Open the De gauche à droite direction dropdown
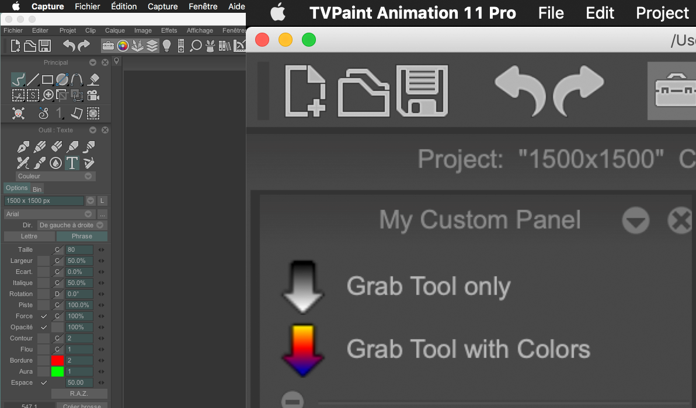This screenshot has width=696, height=408. (x=72, y=225)
